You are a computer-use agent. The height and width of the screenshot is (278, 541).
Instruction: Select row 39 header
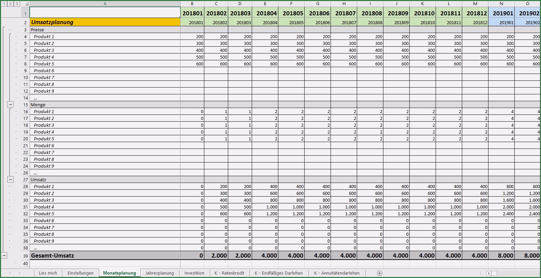tap(25, 256)
